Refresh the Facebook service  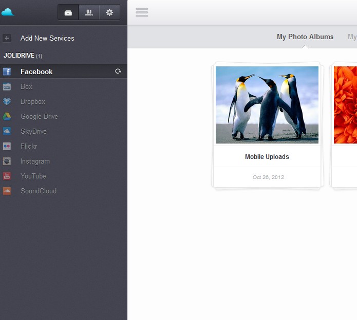(118, 72)
